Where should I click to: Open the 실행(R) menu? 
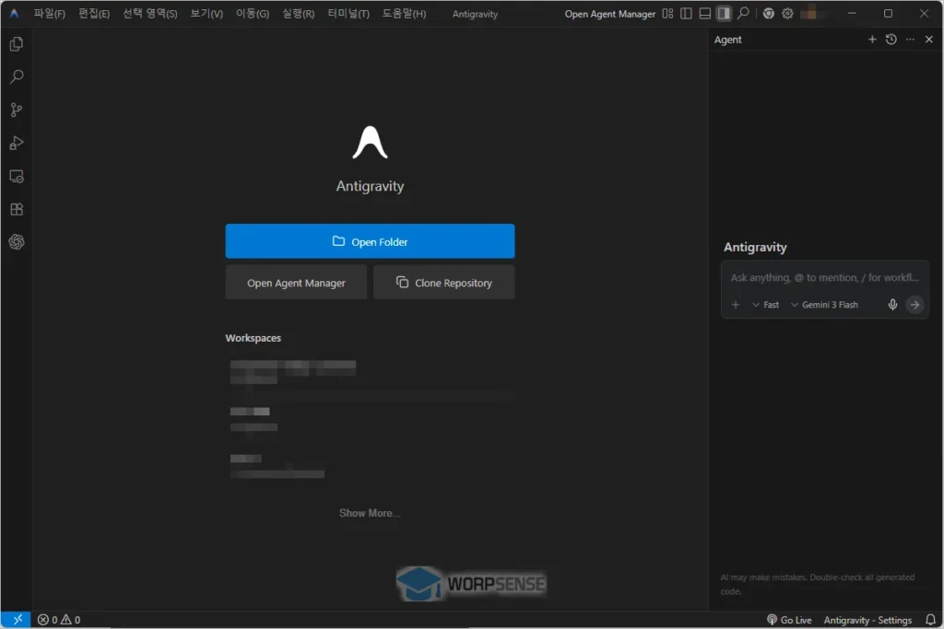click(x=299, y=13)
